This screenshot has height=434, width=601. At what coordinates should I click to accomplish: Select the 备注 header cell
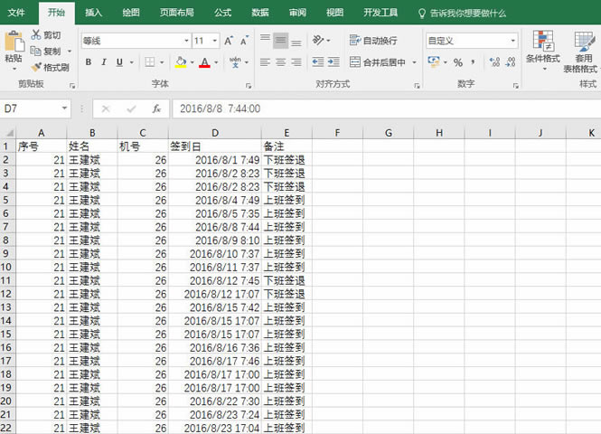pyautogui.click(x=286, y=146)
